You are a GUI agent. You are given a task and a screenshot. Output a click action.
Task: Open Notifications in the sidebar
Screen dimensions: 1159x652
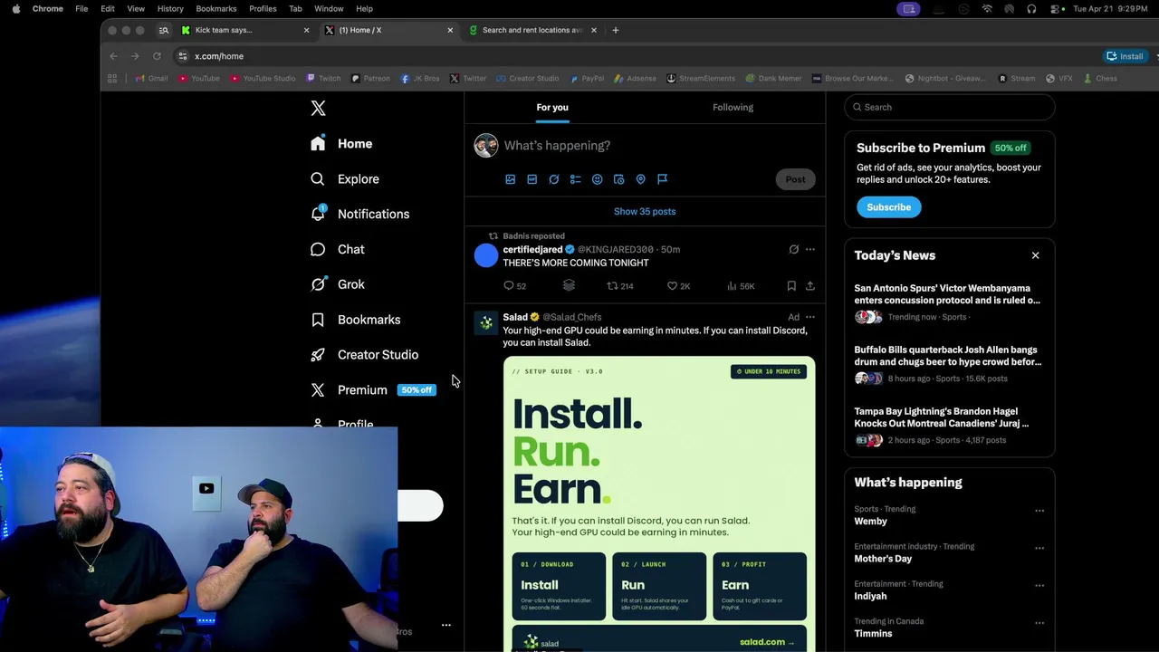359,214
